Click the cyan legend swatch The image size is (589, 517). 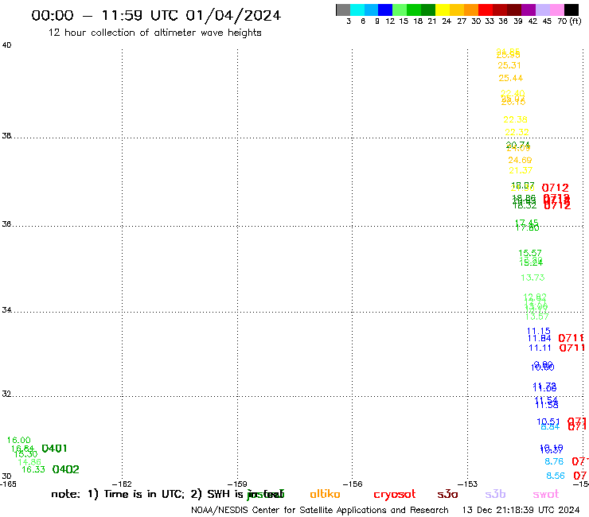click(x=357, y=10)
